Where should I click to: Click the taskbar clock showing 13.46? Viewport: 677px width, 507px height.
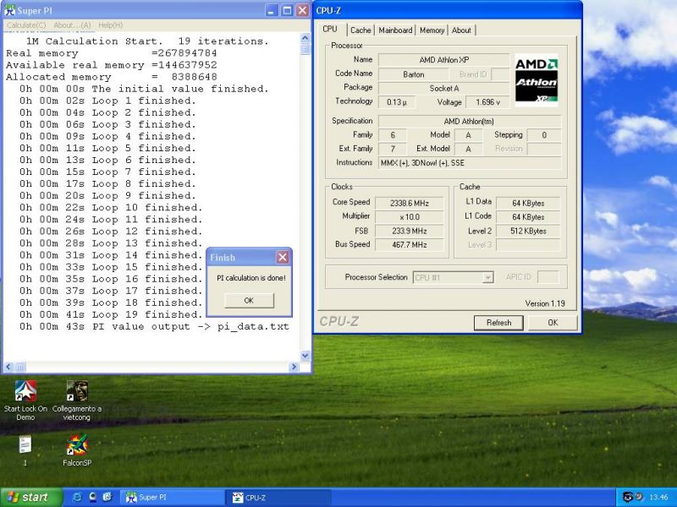point(658,498)
